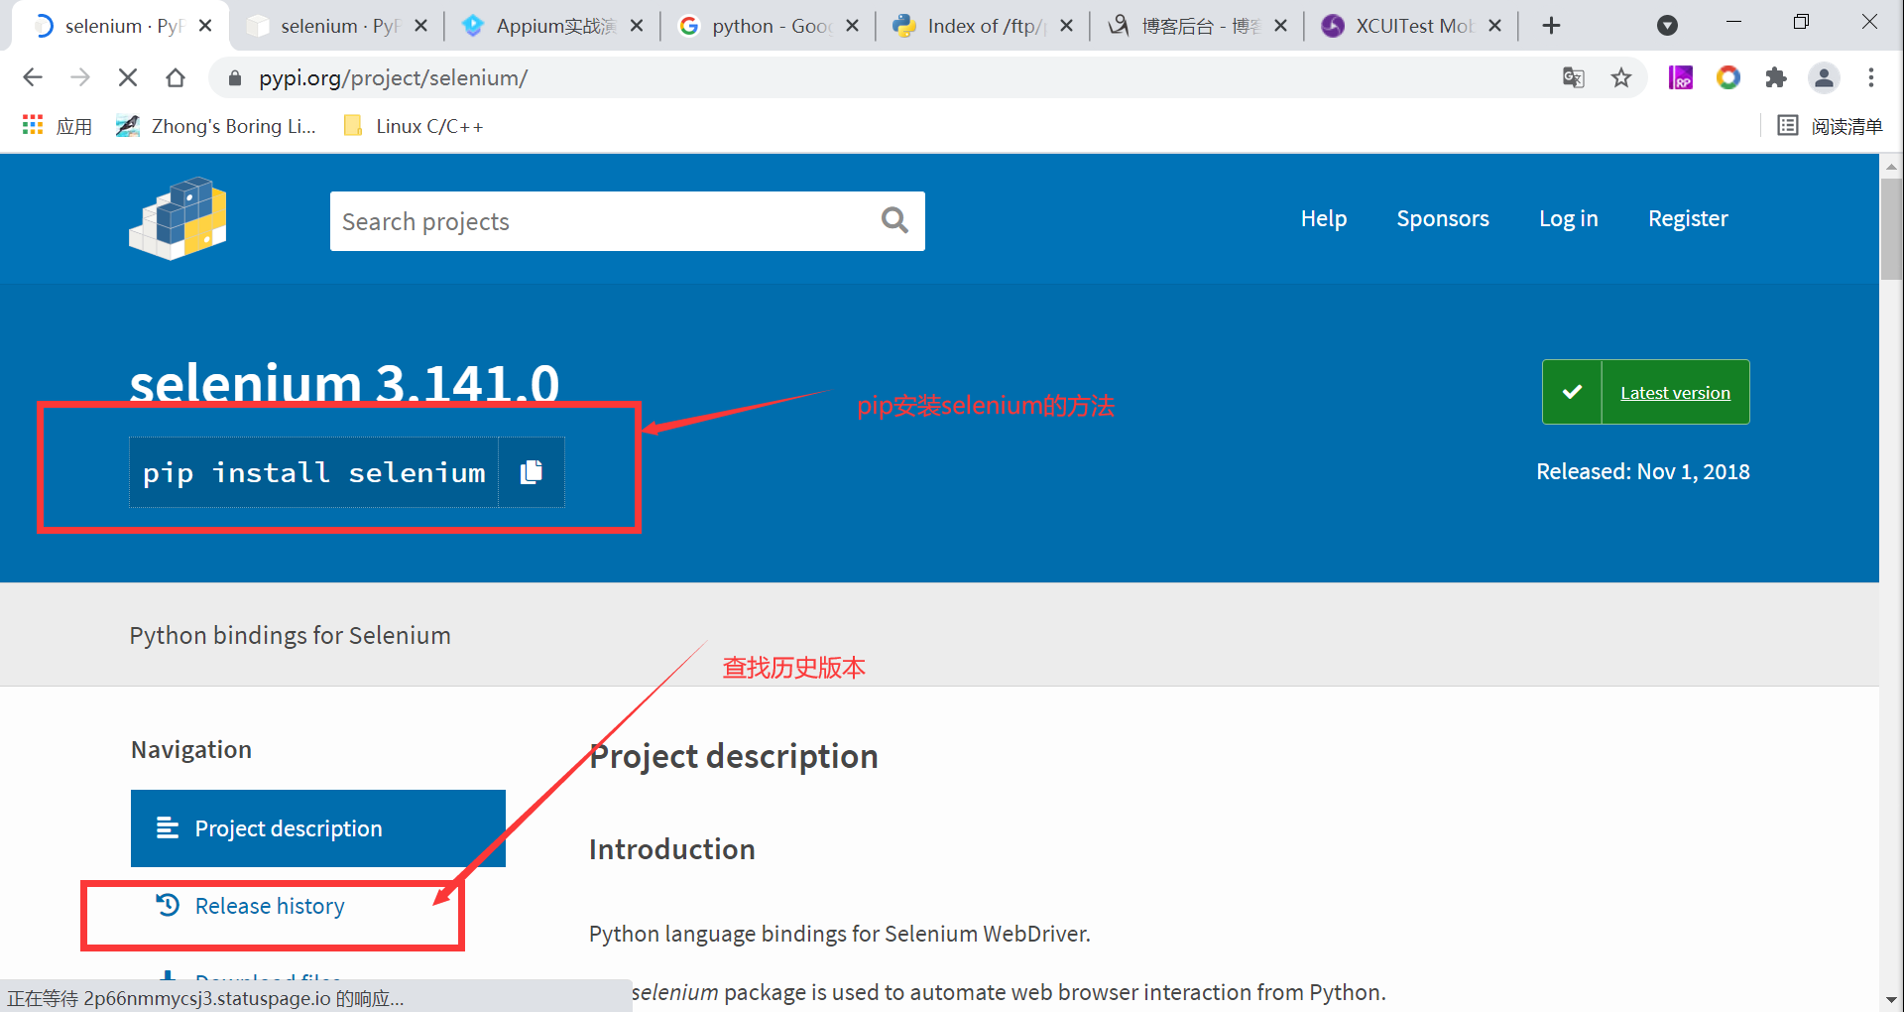Screen dimensions: 1904x1012
Task: Click the Register link
Action: coord(1688,218)
